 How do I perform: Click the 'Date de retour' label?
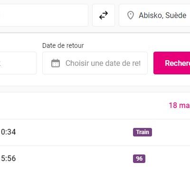(x=63, y=45)
